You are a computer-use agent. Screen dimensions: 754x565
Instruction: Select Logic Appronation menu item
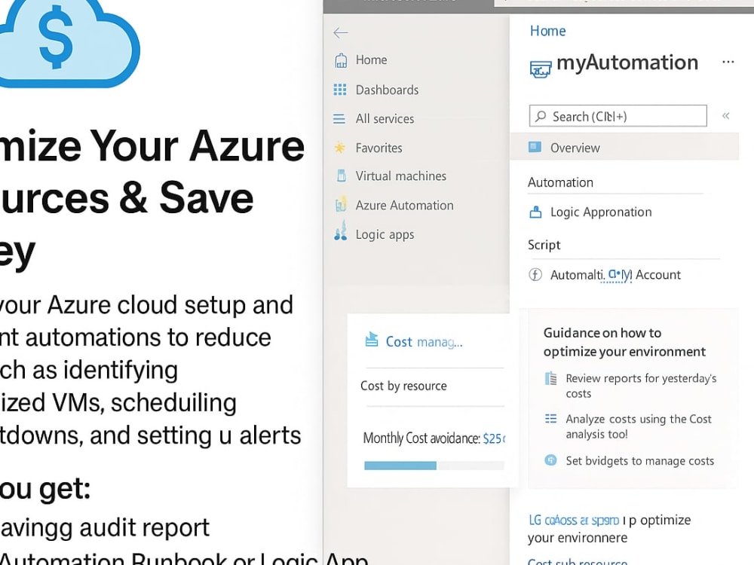tap(601, 212)
